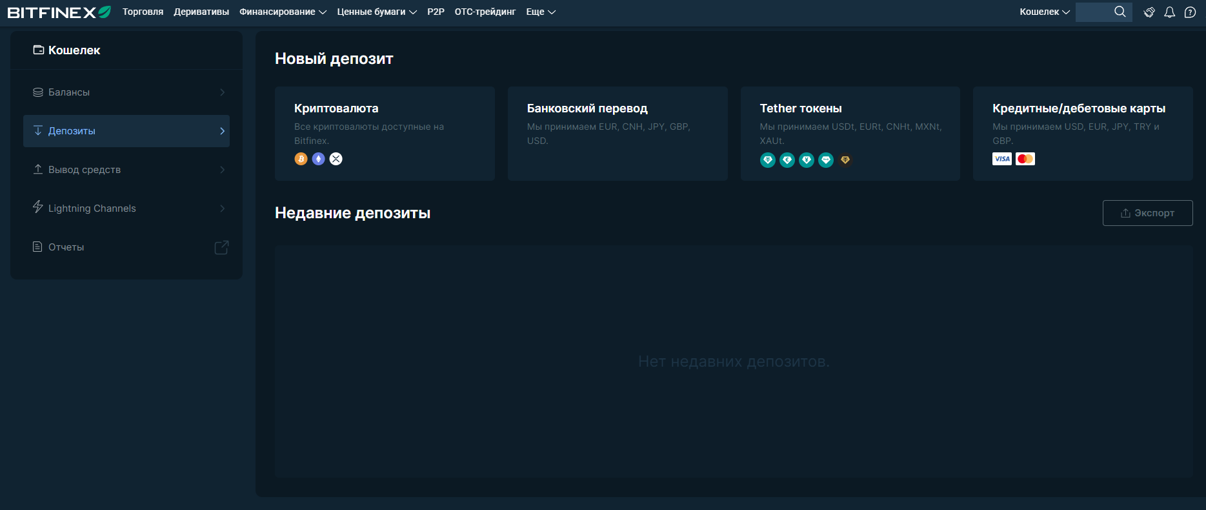Click the first Tether token icon
Screen dimensions: 1206x510
[x=768, y=160]
